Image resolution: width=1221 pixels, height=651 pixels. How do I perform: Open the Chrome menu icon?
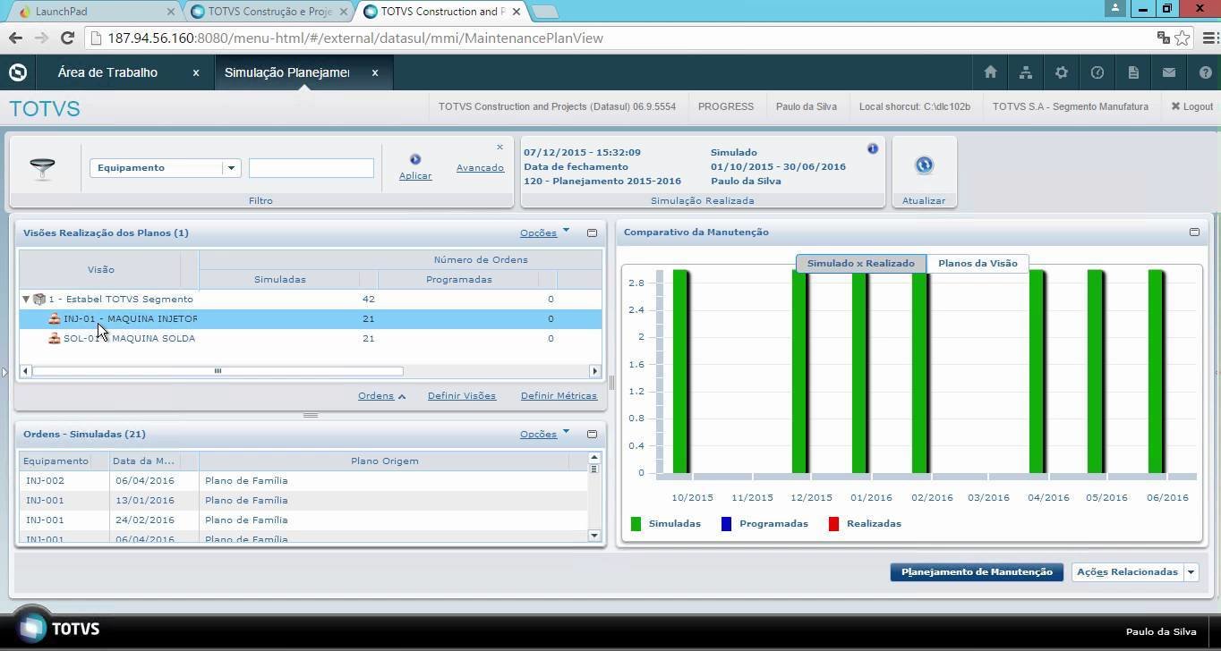click(1209, 38)
